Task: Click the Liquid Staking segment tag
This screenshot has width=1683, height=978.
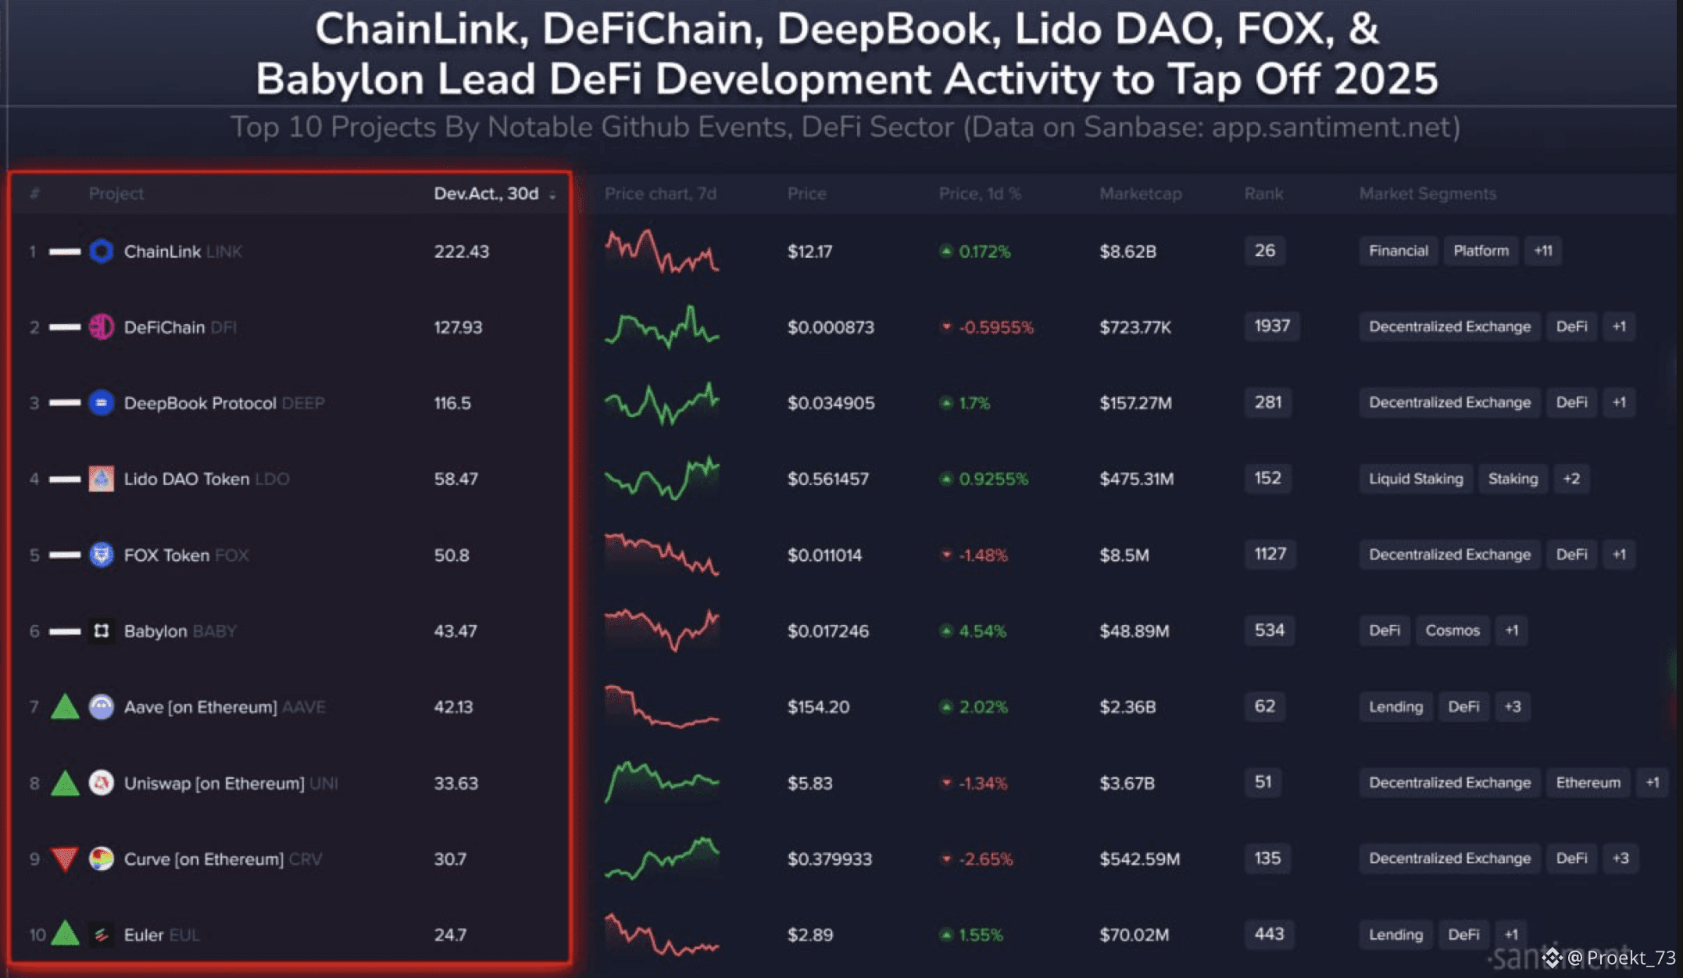Action: pyautogui.click(x=1415, y=479)
